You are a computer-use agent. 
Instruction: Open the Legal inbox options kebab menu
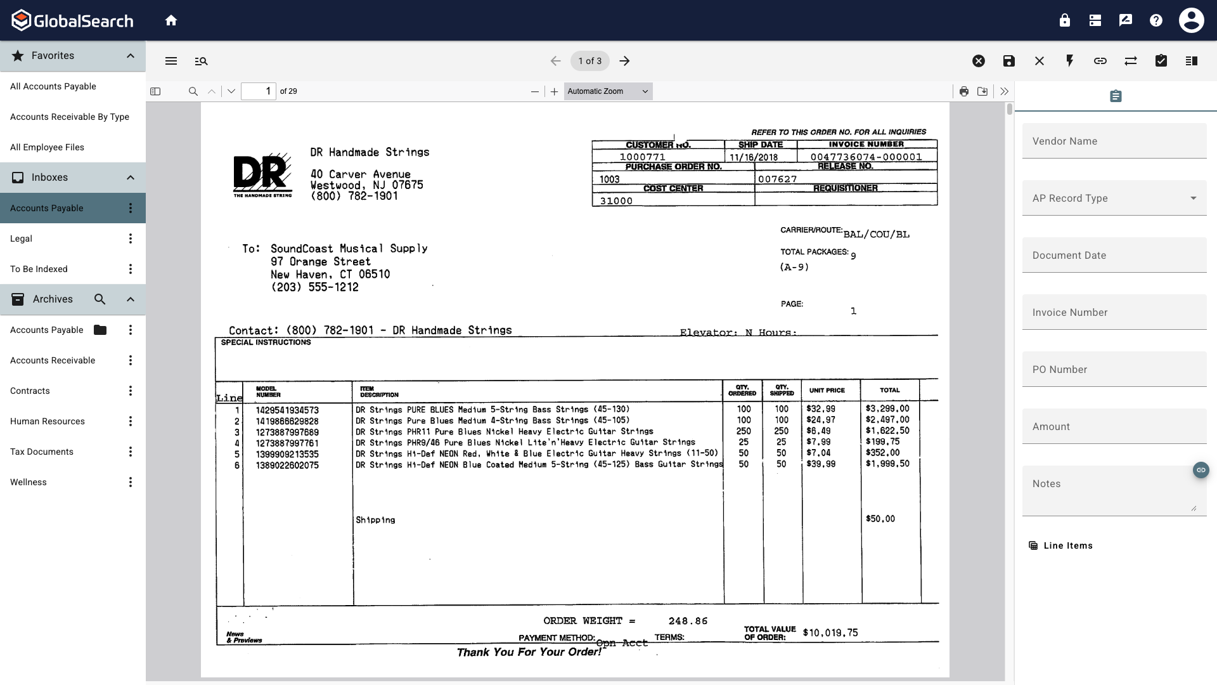tap(130, 238)
